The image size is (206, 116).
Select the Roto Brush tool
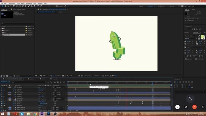(38, 6)
